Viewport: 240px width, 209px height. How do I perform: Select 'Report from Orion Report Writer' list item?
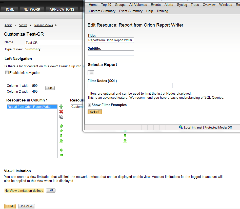point(32,107)
